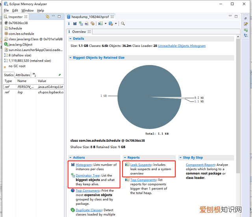Click Histogram icon in Actions section

[73, 165]
